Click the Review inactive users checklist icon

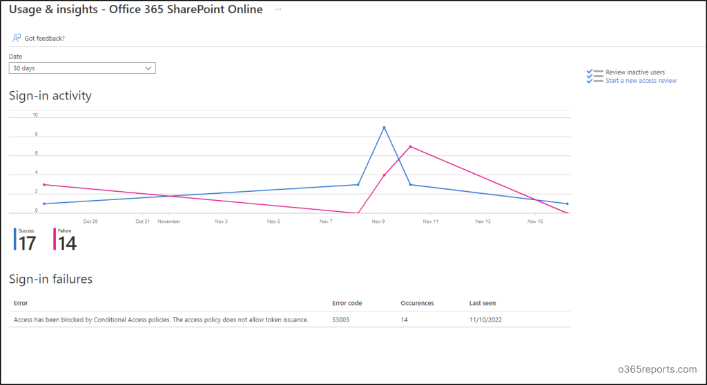(x=594, y=76)
